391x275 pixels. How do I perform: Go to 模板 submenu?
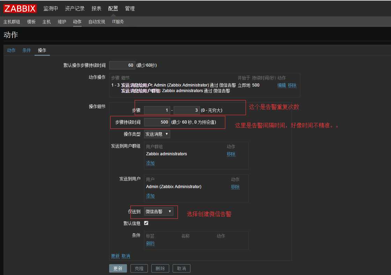point(31,22)
